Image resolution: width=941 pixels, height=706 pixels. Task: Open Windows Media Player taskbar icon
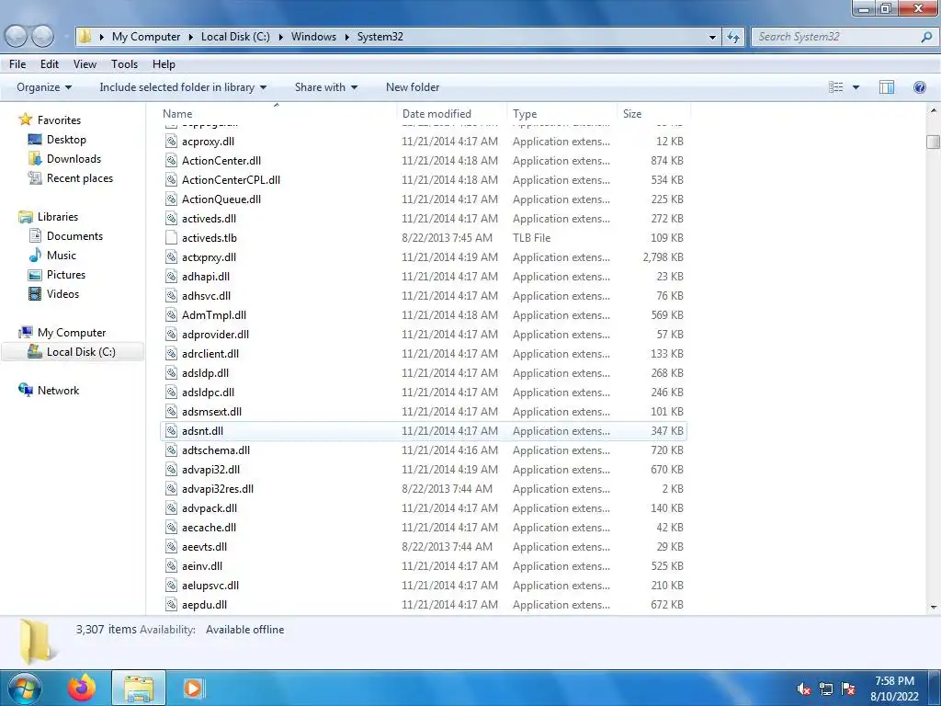tap(193, 688)
